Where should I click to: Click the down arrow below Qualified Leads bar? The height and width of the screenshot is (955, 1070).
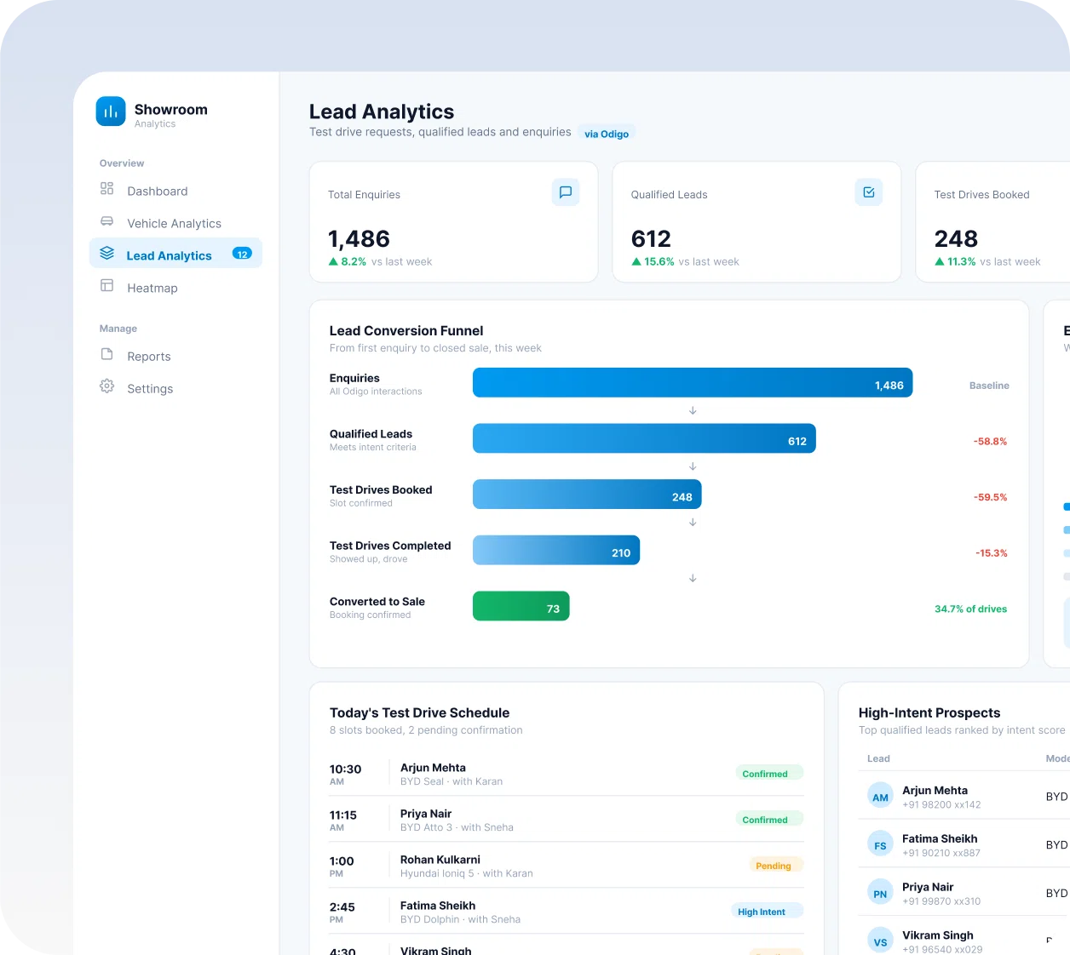pyautogui.click(x=693, y=466)
